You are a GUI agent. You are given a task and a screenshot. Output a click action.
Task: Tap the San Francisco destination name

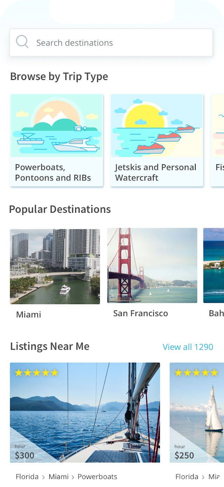point(140,313)
